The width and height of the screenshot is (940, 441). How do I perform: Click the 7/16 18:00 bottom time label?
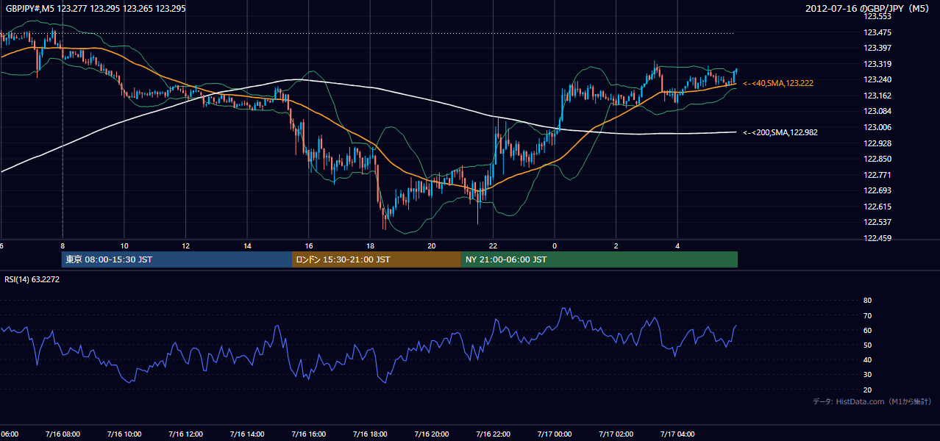click(370, 434)
